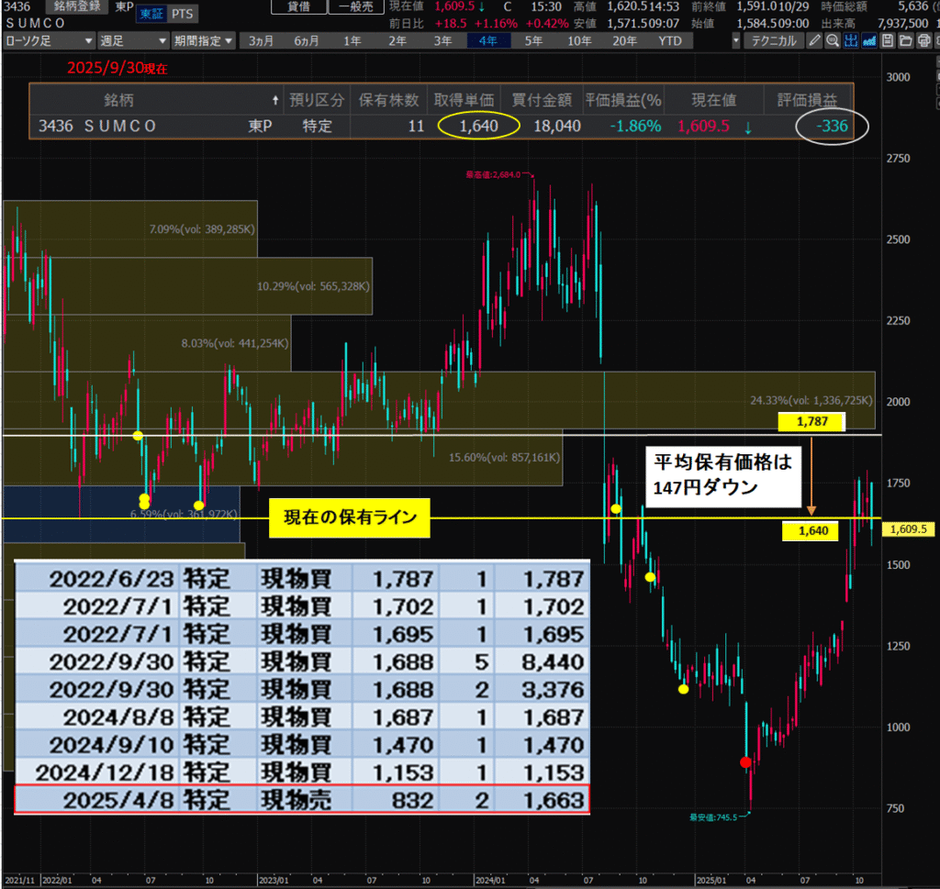Viewport: 940px width, 889px height.
Task: Toggle the price-range volume chart icon
Action: [x=851, y=40]
